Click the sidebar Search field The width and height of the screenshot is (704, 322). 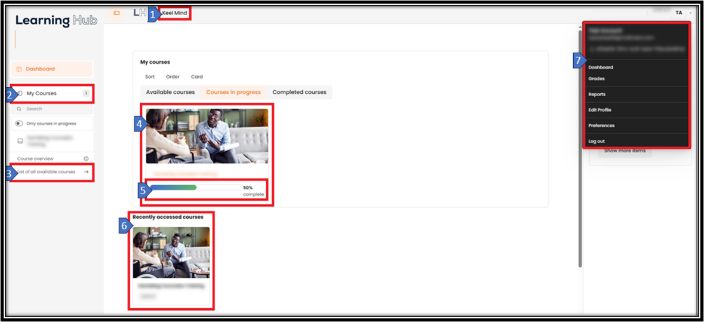[x=53, y=109]
